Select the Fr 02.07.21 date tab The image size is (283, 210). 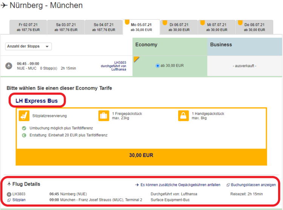point(28,27)
